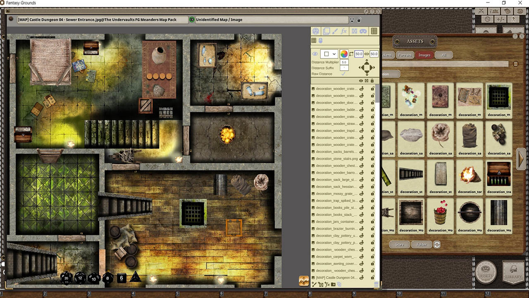Open the Options gear in the top-right toolbar
This screenshot has height=298, width=529.
click(487, 19)
